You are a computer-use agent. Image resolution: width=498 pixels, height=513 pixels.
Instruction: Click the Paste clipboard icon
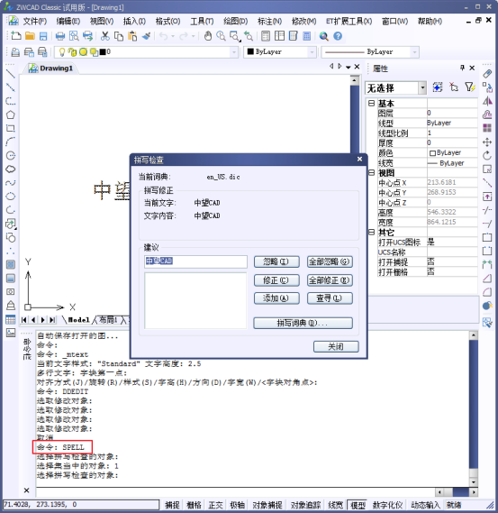pos(132,36)
